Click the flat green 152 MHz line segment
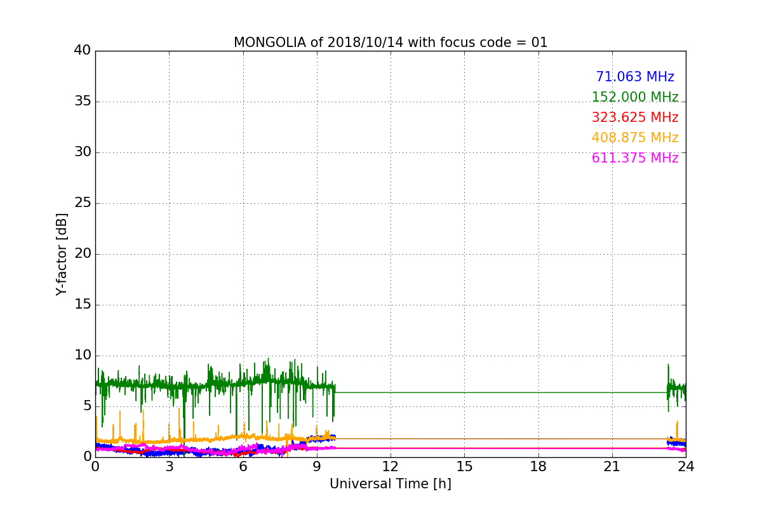The image size is (762, 508). tap(500, 392)
